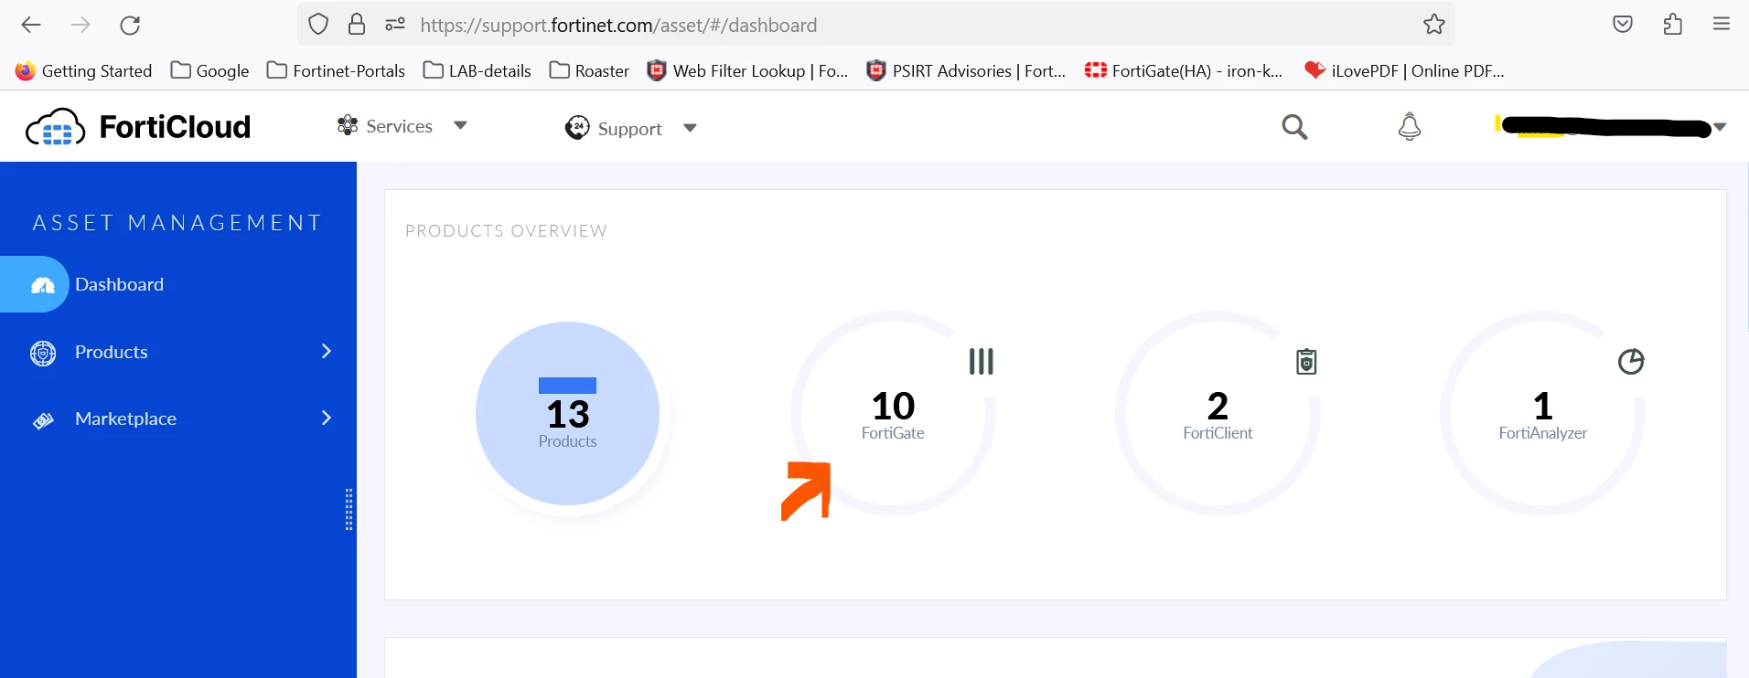Viewport: 1749px width, 678px height.
Task: Open the Roaster bookmarks folder
Action: tap(590, 70)
